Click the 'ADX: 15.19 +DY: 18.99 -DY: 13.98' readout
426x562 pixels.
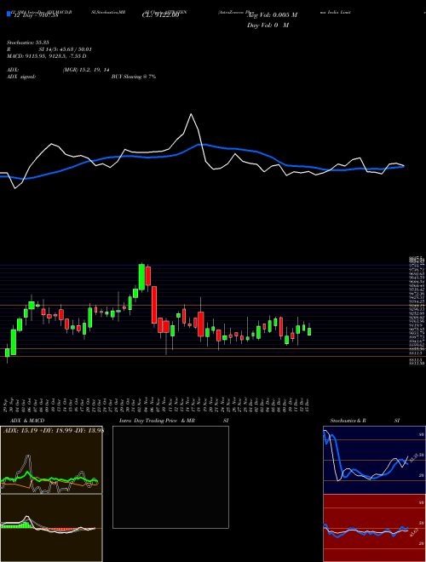click(54, 431)
